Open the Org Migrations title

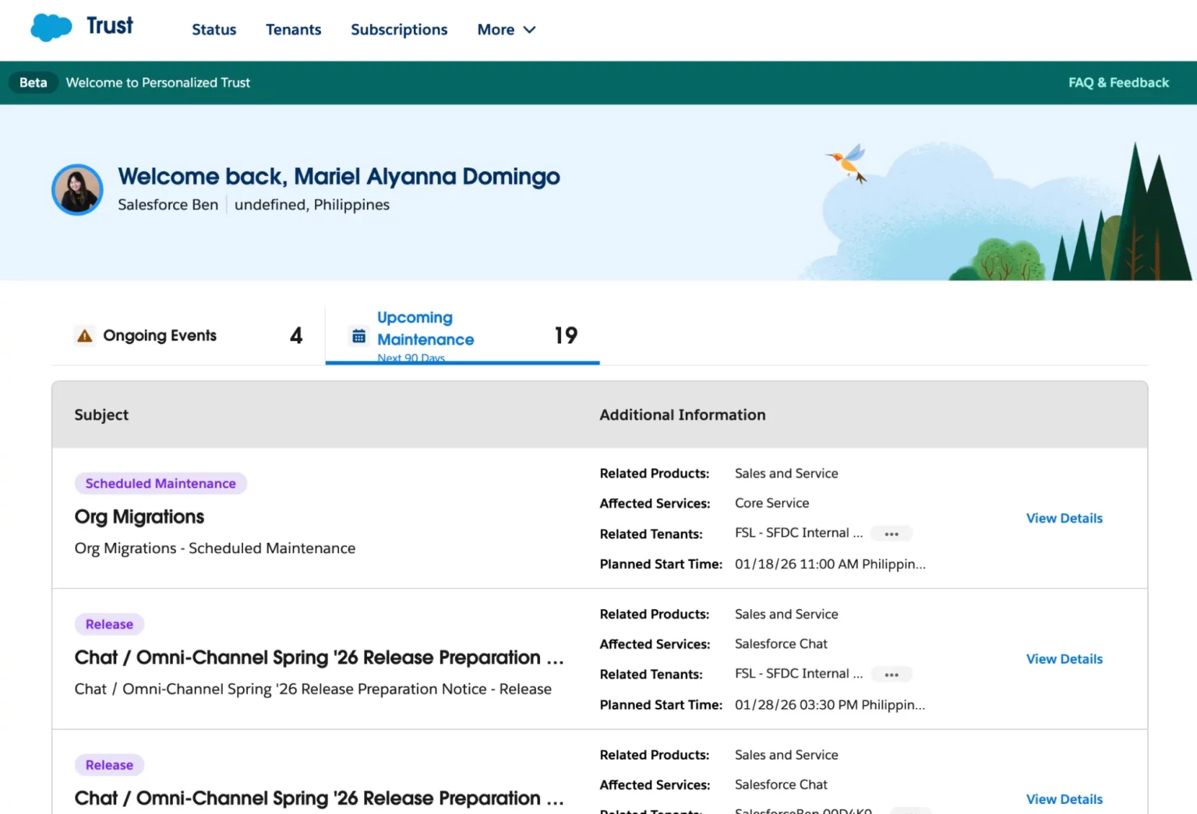pyautogui.click(x=139, y=517)
